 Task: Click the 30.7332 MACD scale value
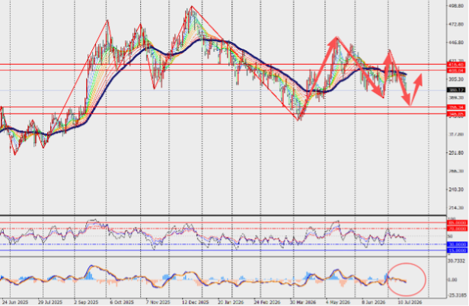tap(457, 261)
